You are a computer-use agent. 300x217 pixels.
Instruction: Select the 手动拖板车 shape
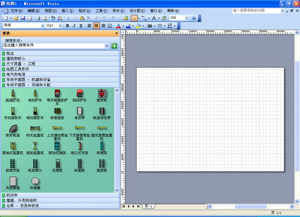[x=13, y=113]
